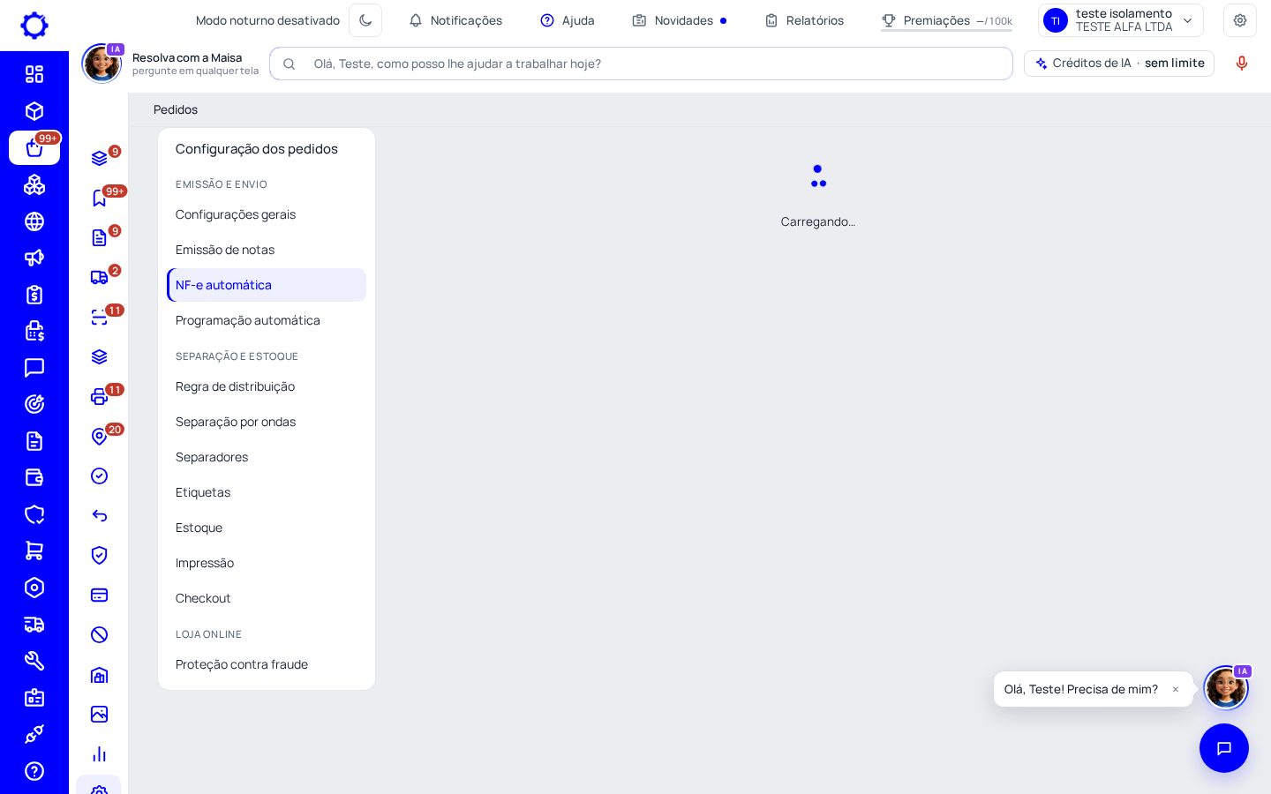The image size is (1271, 794).
Task: Open Separação por ondas settings
Action: (267, 422)
